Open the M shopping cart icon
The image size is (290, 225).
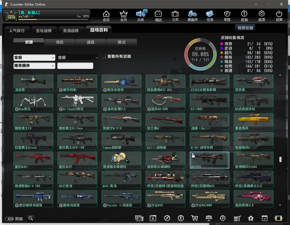coord(194,218)
